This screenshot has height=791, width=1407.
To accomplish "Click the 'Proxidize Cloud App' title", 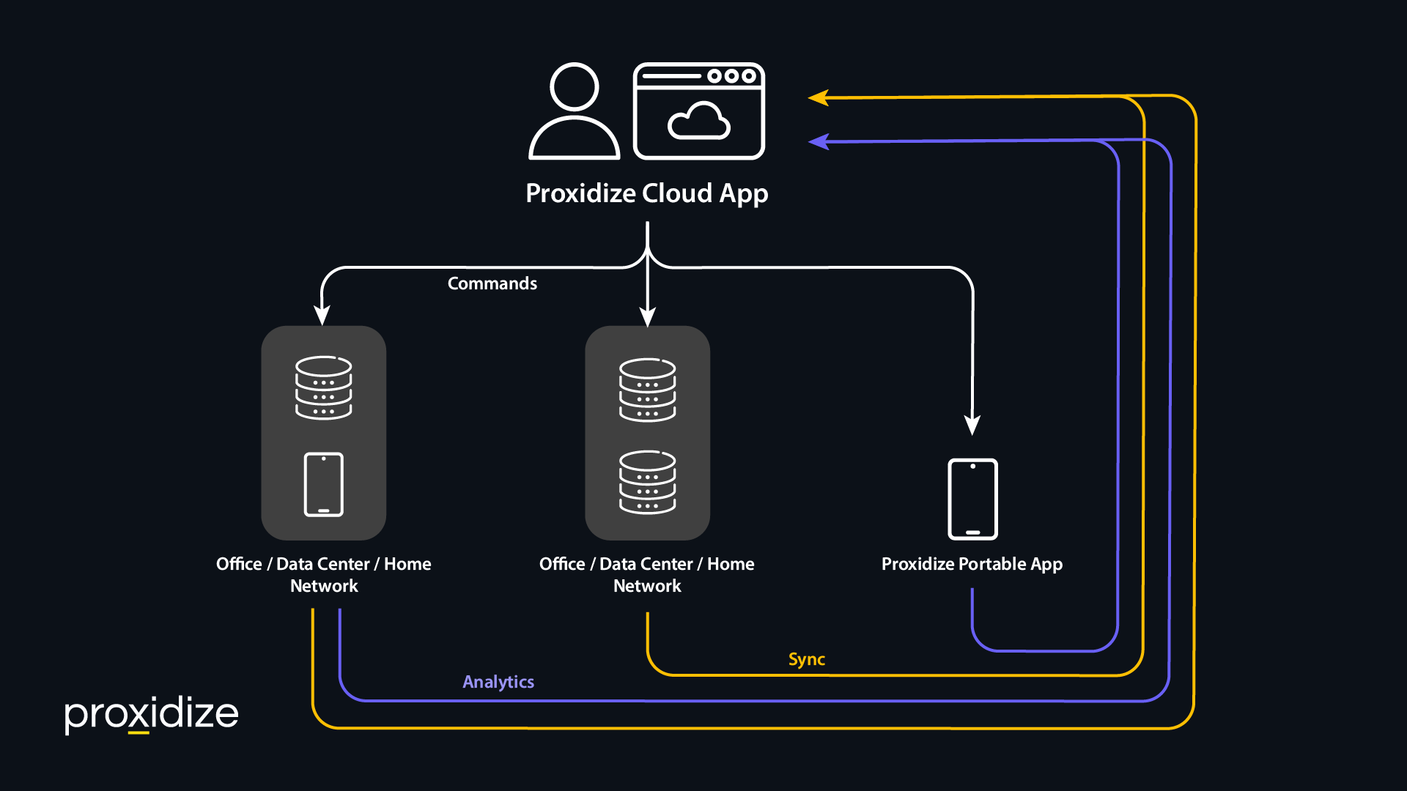I will click(x=647, y=194).
